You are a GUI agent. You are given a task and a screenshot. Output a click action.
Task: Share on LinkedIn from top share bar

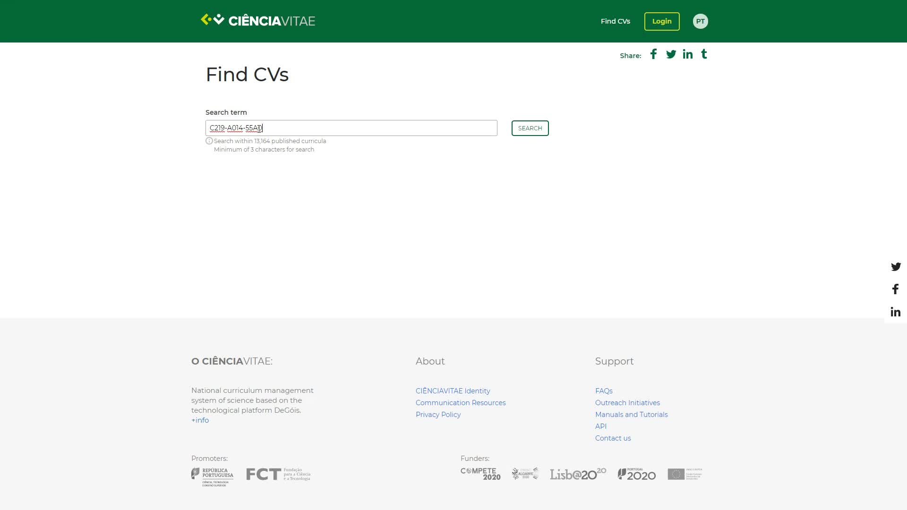[x=688, y=54]
